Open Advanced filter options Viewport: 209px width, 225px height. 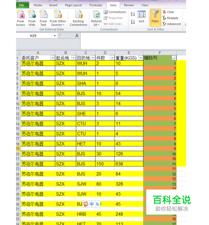[x=171, y=24]
